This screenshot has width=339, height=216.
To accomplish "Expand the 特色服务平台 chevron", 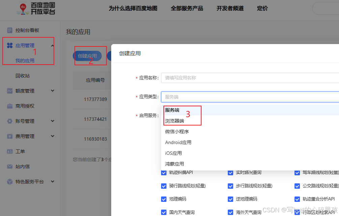I will pos(52,181).
